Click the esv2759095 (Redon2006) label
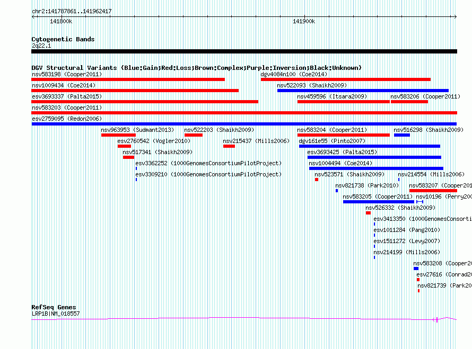Image resolution: width=472 pixels, height=349 pixels. click(67, 119)
